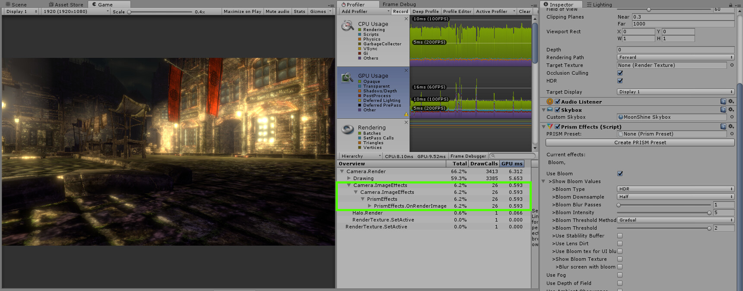
Task: Uncheck Use Bloom
Action: 620,174
